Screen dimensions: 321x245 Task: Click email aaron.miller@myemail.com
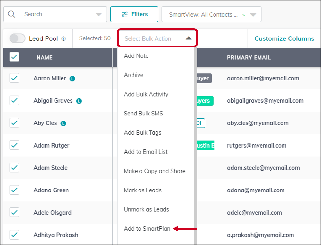(x=263, y=78)
